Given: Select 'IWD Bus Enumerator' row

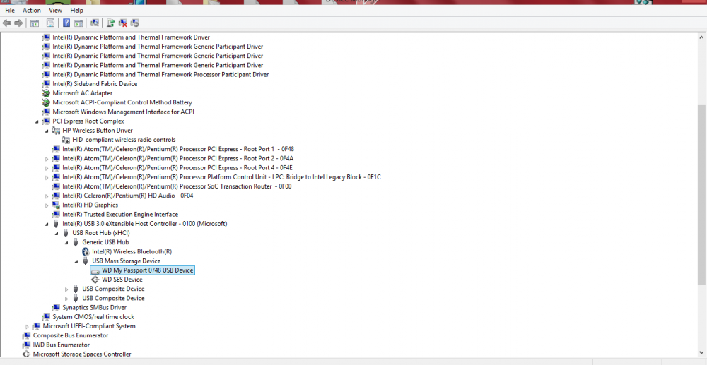Looking at the screenshot, I should pos(61,345).
